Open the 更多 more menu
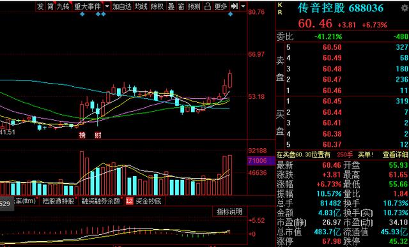Screen dimensions: 409x247 220,6
